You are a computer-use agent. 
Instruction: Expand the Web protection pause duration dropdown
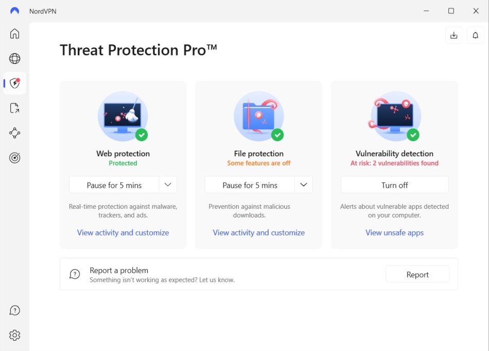coord(169,185)
